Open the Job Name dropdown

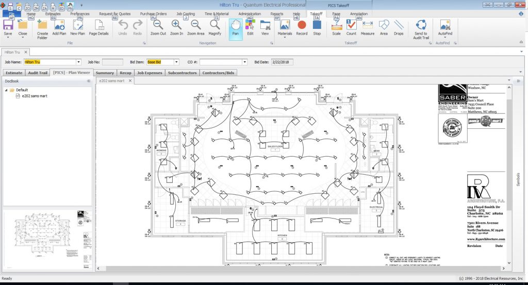pyautogui.click(x=78, y=62)
